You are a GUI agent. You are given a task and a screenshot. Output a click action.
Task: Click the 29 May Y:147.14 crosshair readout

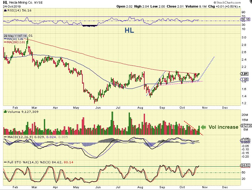pos(15,36)
